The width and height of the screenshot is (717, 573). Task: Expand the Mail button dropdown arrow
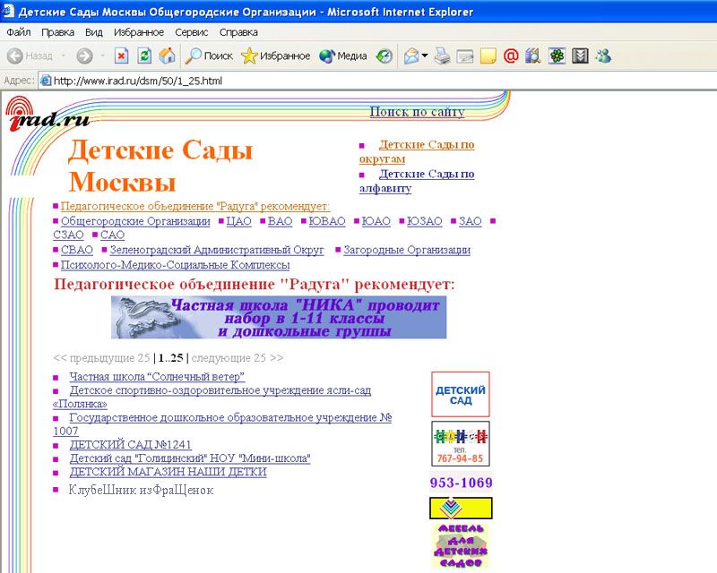tap(425, 56)
